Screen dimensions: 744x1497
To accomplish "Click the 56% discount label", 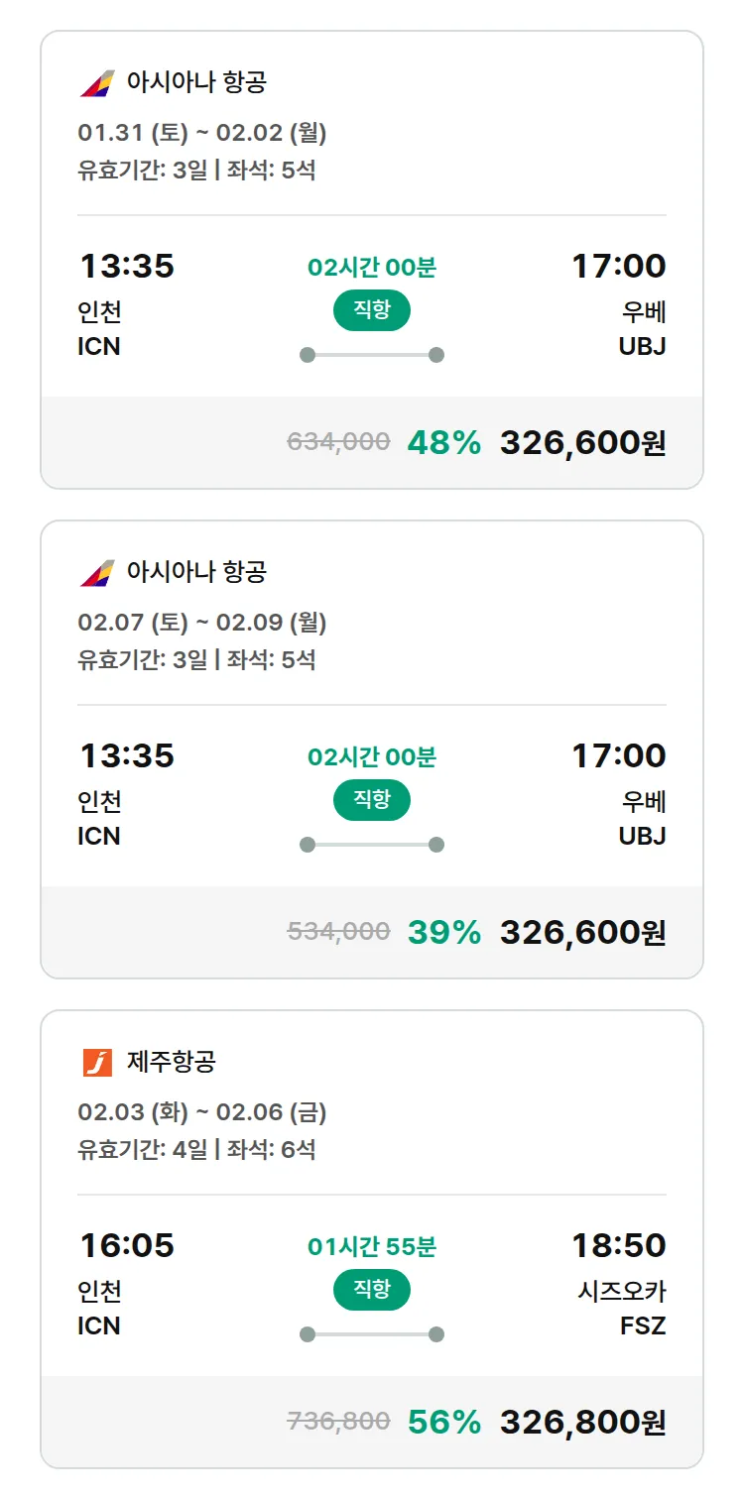I will coord(443,1422).
